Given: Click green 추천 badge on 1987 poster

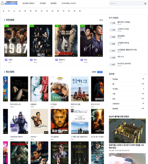Looking at the screenshot, I should (x=7, y=26).
